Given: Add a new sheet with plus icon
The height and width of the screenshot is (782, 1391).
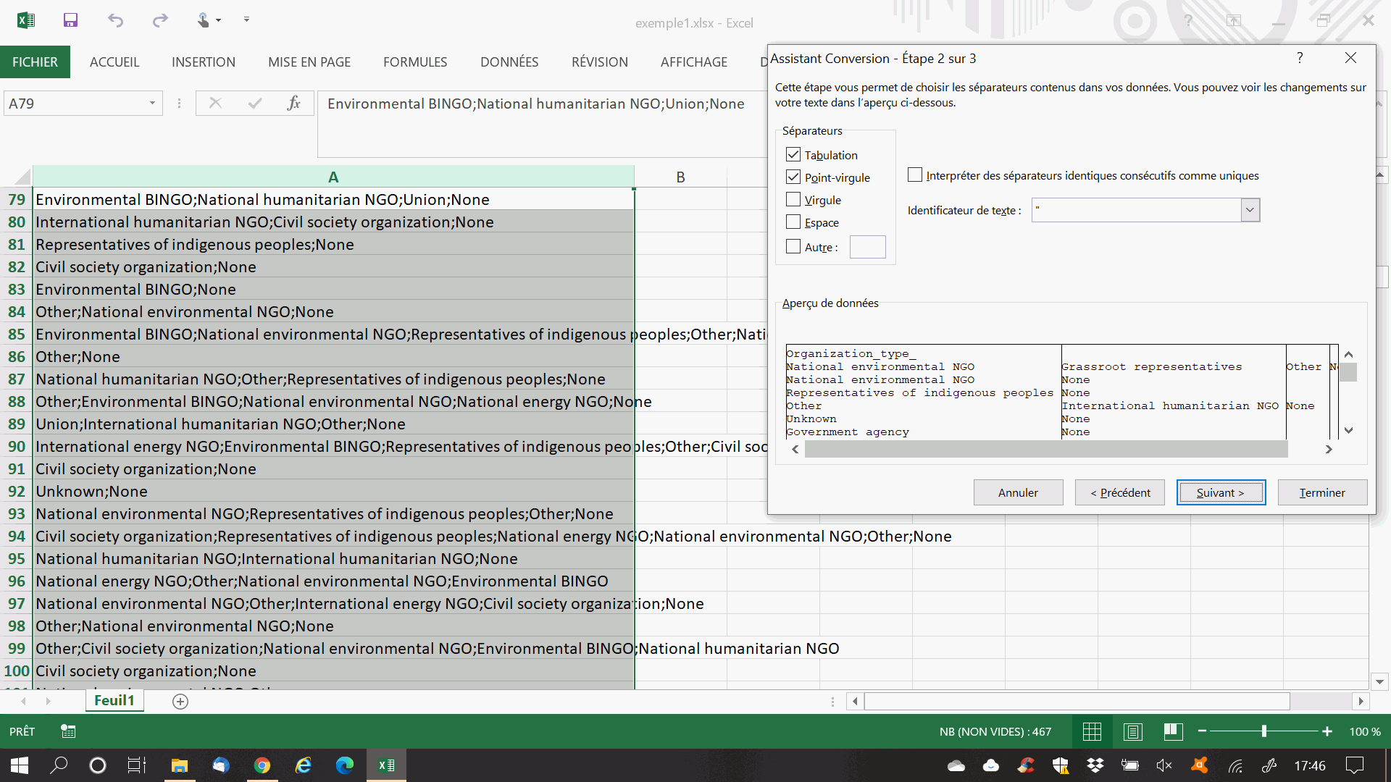Looking at the screenshot, I should coord(180,701).
